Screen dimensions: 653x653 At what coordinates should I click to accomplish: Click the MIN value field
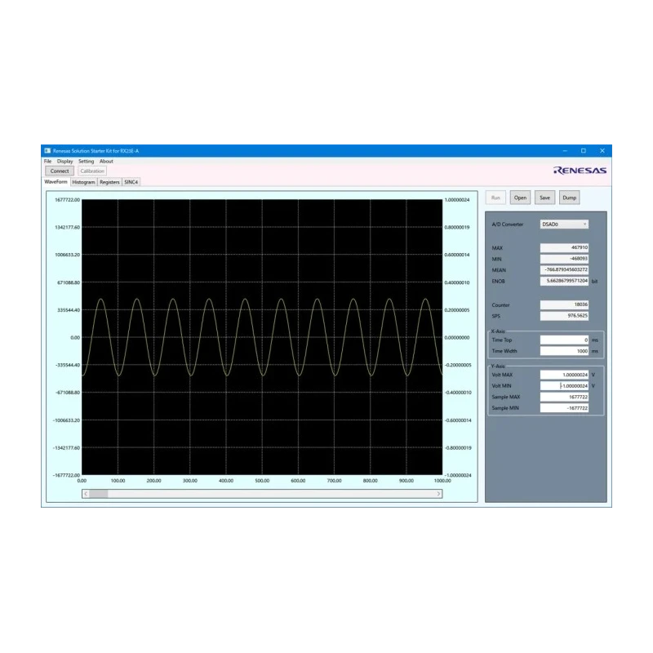click(564, 259)
